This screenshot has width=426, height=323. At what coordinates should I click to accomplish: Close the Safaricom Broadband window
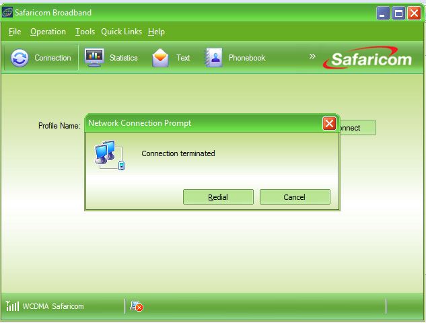pos(415,13)
